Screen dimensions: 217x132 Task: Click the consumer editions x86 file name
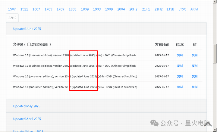(x=75, y=87)
